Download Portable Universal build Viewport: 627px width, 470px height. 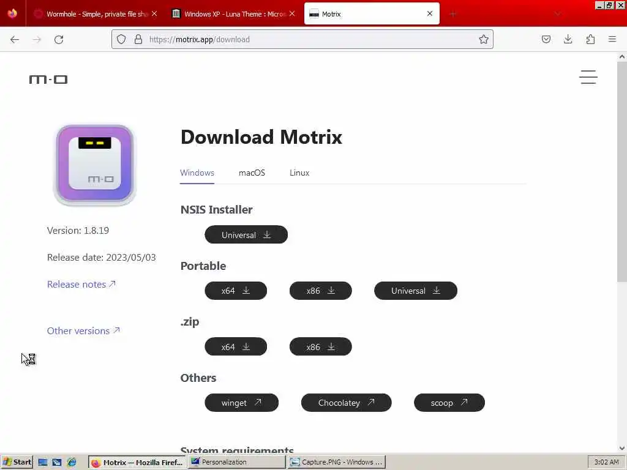[416, 291]
